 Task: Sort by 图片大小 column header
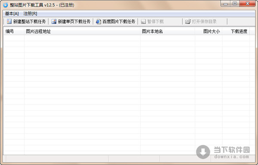pos(209,31)
